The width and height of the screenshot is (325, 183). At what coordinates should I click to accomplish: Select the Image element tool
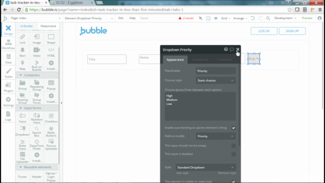37,39
